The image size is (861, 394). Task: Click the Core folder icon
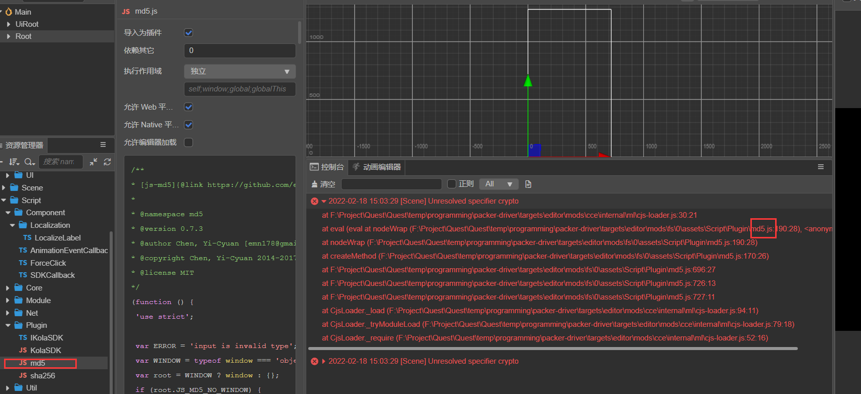(x=19, y=287)
